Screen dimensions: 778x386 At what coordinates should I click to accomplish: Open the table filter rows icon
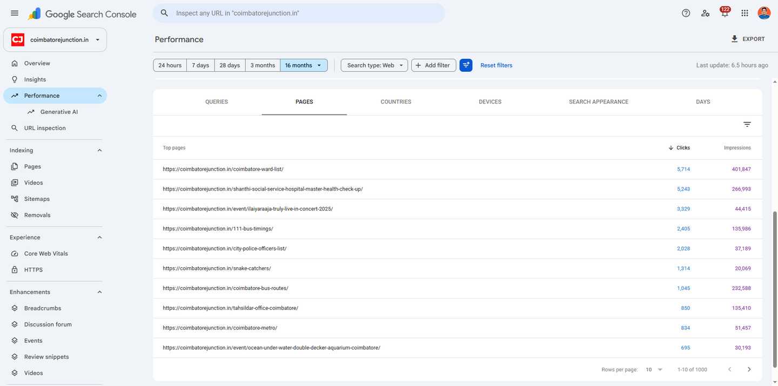click(x=747, y=124)
